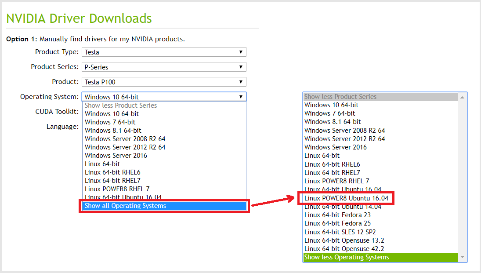Select Linux 64-bit RHEL7 in the Operating System dropdown
Screen dimensions: 481x273
click(164, 181)
